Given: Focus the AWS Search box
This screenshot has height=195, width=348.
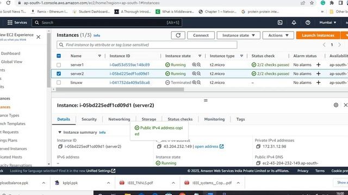Looking at the screenshot, I should click(107, 23).
